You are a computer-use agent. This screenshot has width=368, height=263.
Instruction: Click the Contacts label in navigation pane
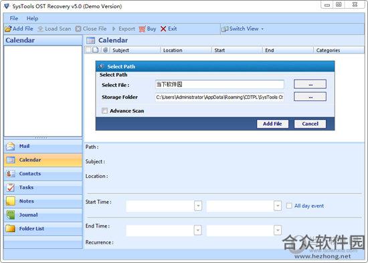(x=30, y=173)
